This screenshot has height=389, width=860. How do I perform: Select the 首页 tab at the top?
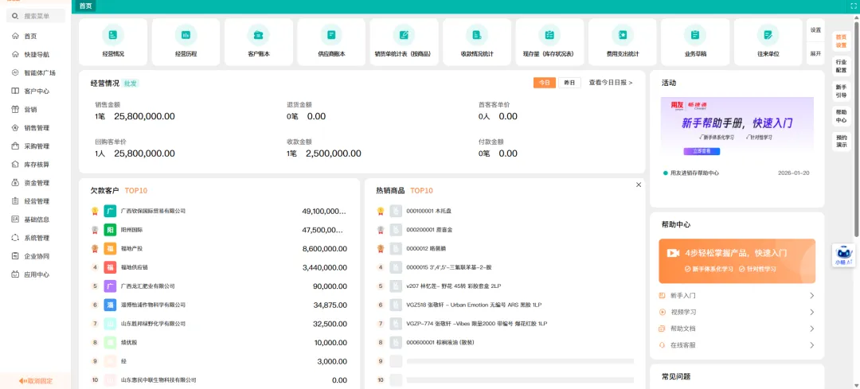pos(85,6)
